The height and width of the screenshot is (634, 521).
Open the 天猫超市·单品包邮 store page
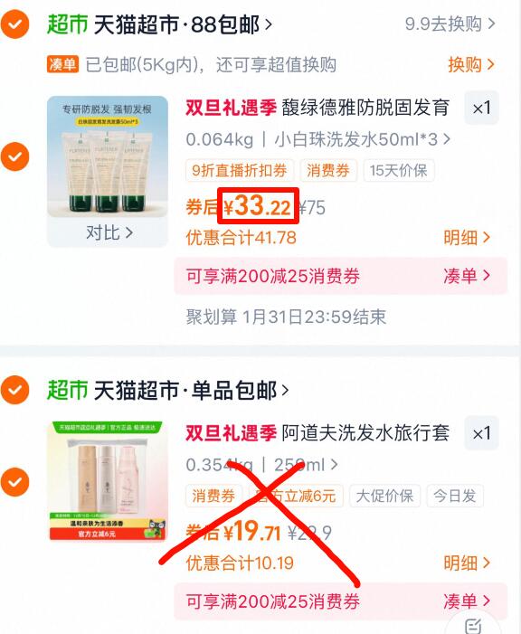(192, 390)
